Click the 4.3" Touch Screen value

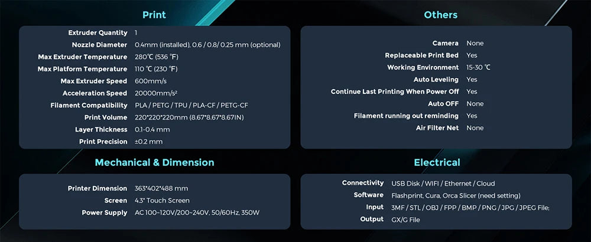point(162,201)
